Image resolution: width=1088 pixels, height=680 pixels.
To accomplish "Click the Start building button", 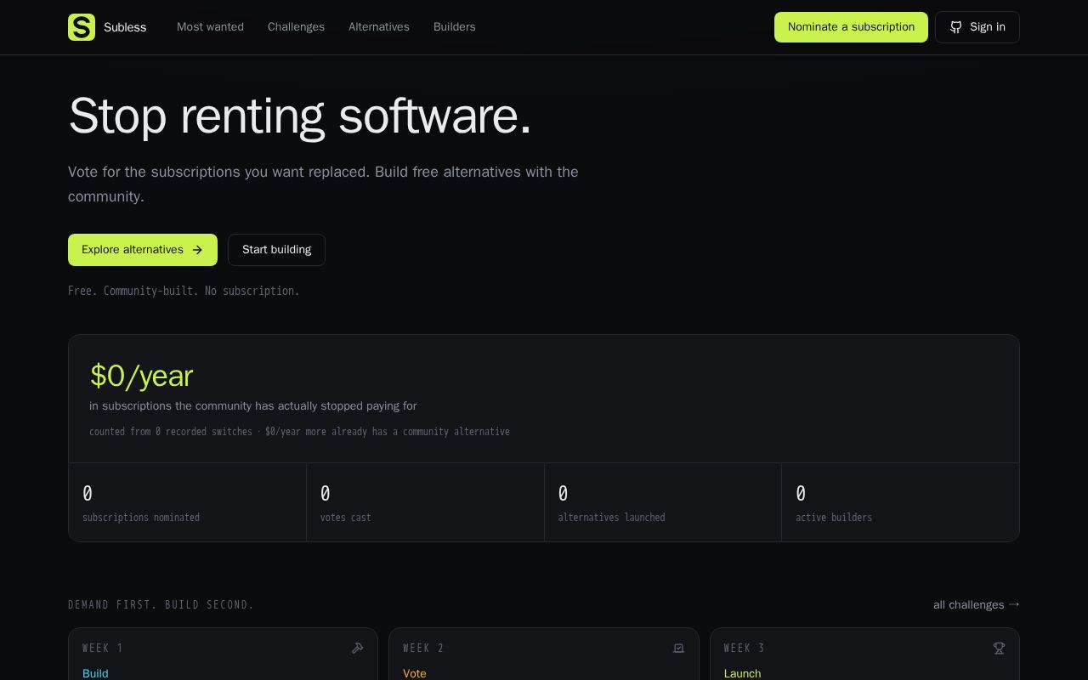I will (x=276, y=250).
